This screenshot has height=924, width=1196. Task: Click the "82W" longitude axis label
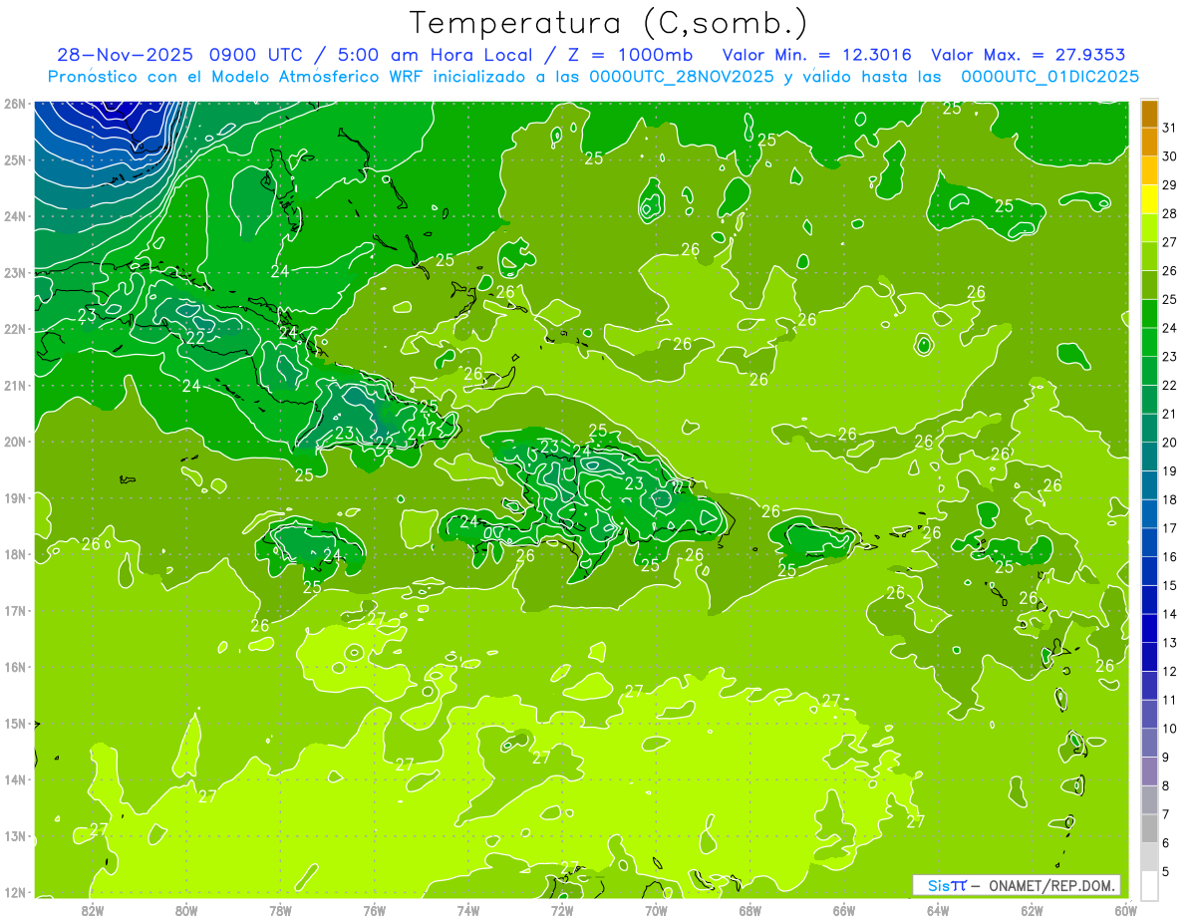tap(93, 910)
